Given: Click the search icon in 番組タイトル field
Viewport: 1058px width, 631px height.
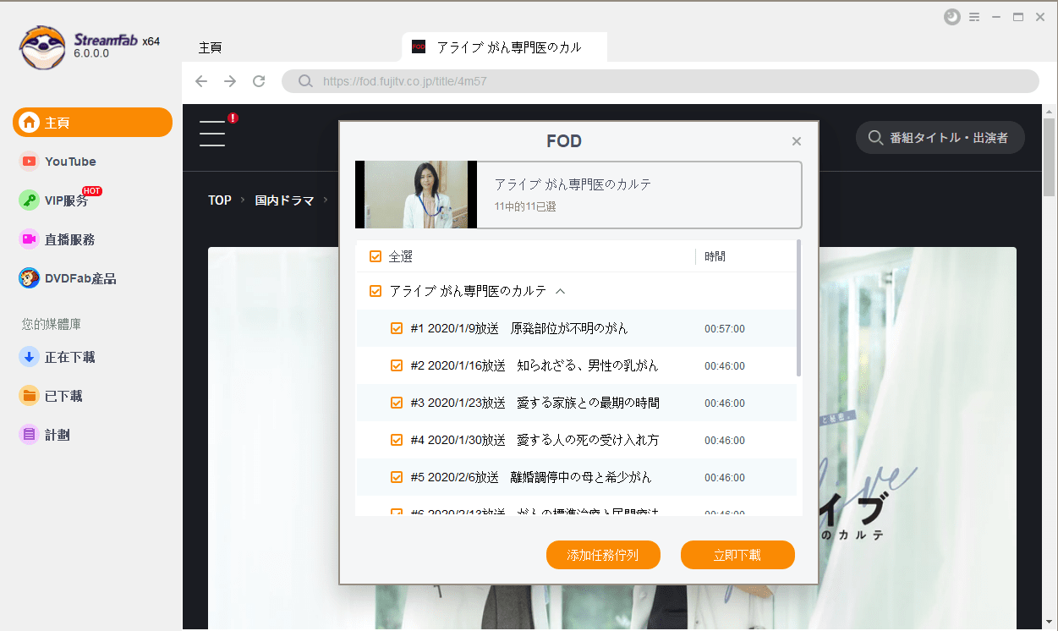Looking at the screenshot, I should pos(875,137).
